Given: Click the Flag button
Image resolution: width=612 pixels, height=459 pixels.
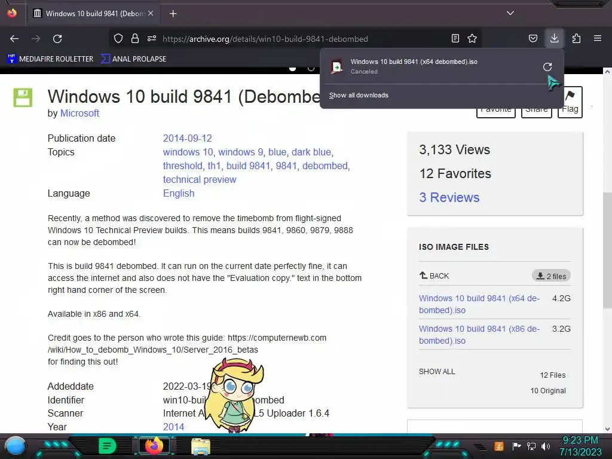Looking at the screenshot, I should click(x=570, y=102).
